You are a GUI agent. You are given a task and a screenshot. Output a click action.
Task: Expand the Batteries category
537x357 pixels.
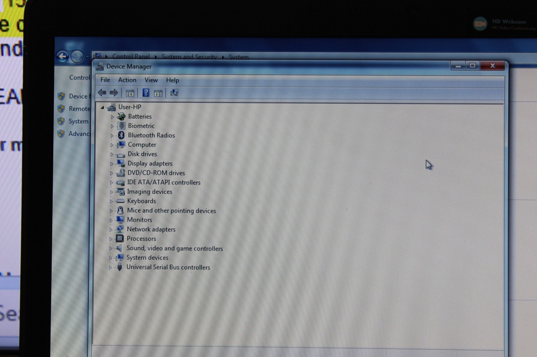tap(112, 117)
